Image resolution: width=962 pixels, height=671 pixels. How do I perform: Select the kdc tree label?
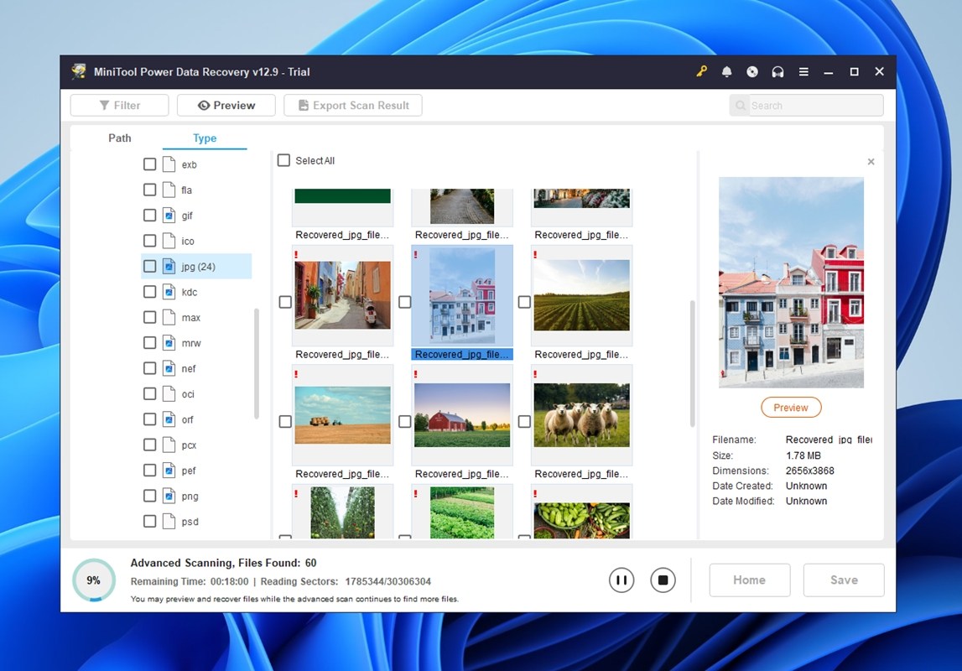[190, 292]
